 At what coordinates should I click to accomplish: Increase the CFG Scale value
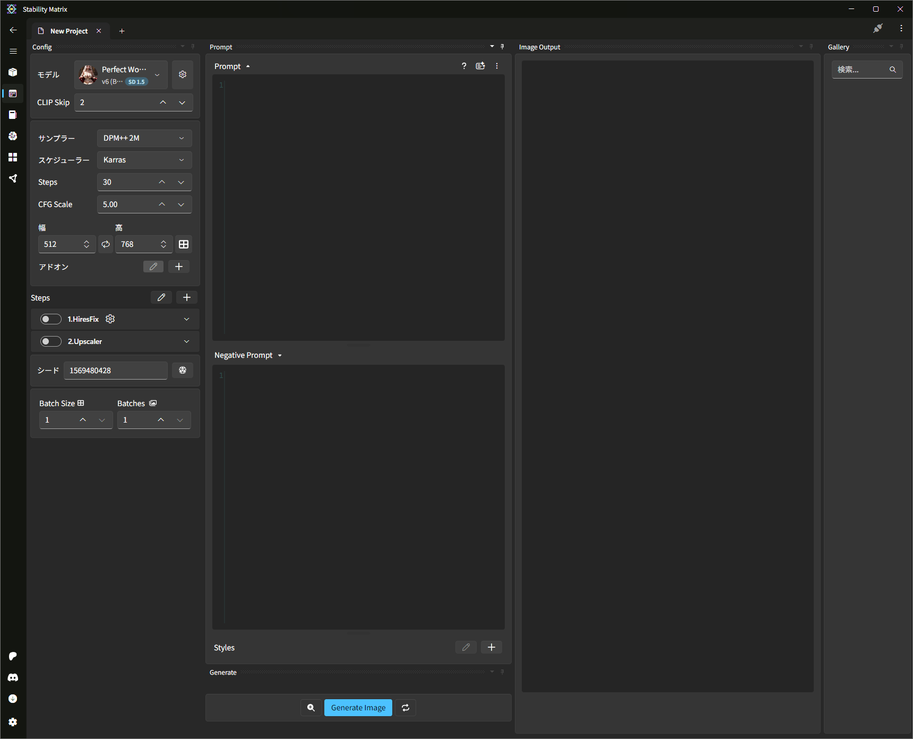click(x=162, y=204)
